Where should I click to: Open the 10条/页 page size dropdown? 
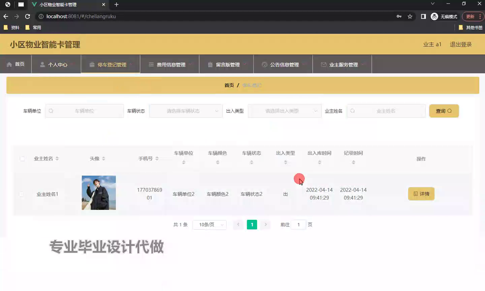pos(209,225)
